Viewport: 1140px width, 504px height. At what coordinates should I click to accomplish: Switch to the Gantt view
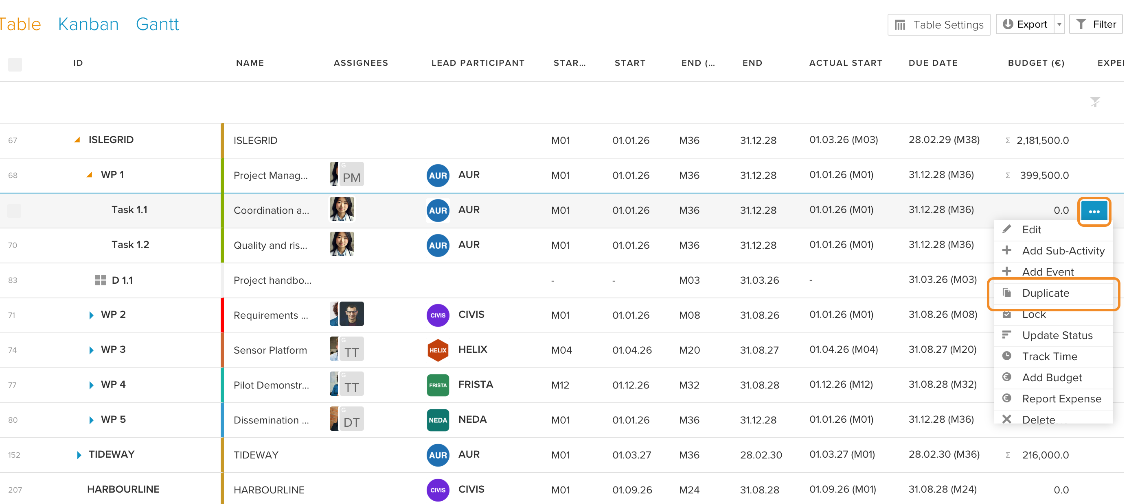(157, 24)
